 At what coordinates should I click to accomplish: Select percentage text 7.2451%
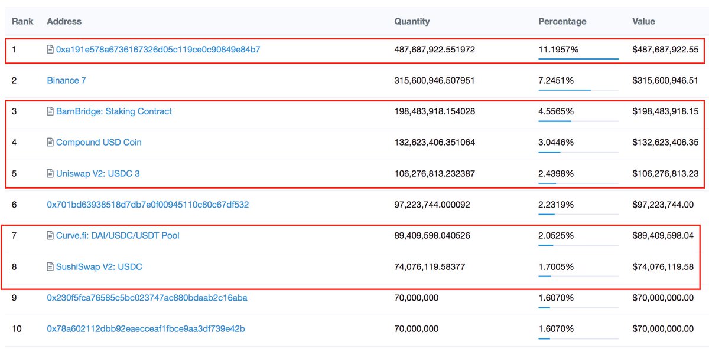556,81
